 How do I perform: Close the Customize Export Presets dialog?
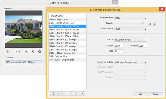point(162,9)
